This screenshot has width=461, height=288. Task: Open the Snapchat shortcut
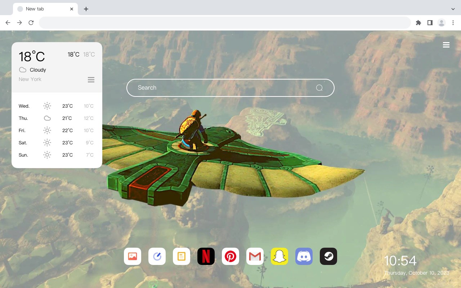(x=279, y=256)
